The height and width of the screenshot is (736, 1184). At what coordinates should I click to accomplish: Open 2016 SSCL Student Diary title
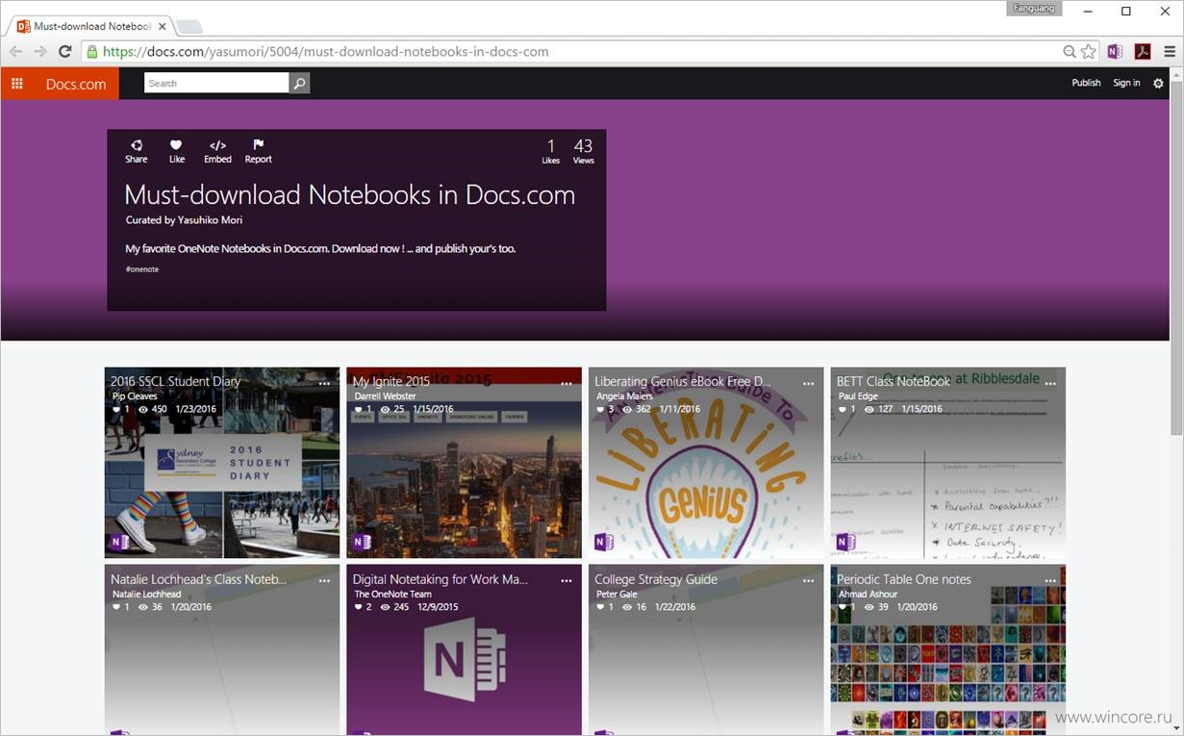pyautogui.click(x=176, y=381)
